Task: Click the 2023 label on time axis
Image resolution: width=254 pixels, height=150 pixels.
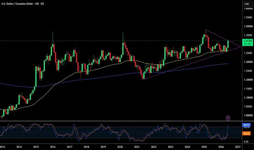Action: coord(170,147)
